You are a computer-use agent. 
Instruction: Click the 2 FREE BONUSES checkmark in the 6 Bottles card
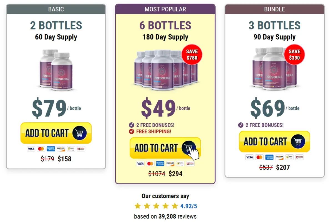coord(132,125)
